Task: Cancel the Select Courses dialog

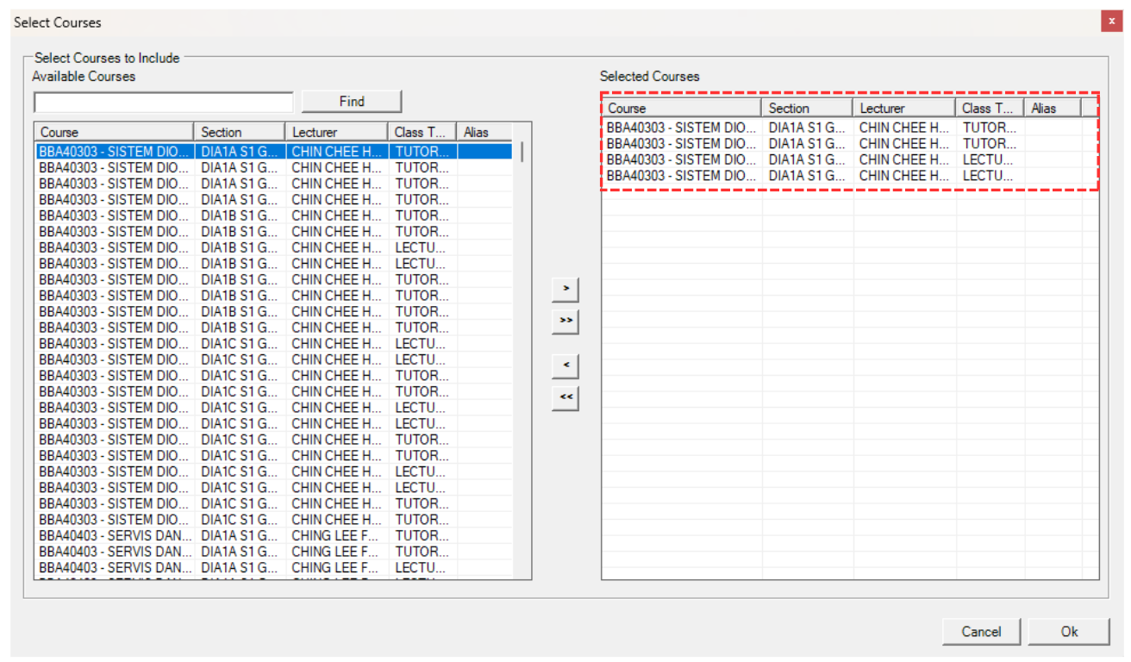Action: click(981, 632)
